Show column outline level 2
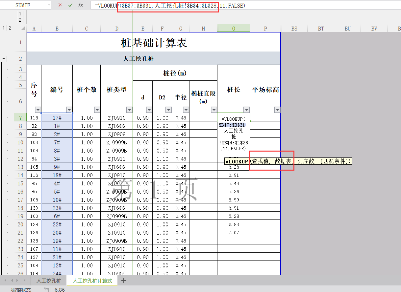This screenshot has width=401, height=292. click(20, 20)
